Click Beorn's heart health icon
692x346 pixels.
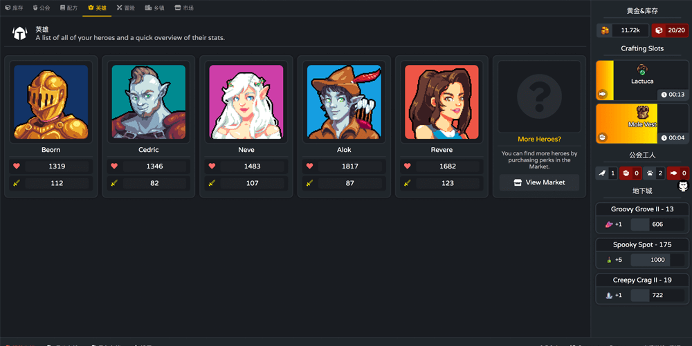(17, 166)
